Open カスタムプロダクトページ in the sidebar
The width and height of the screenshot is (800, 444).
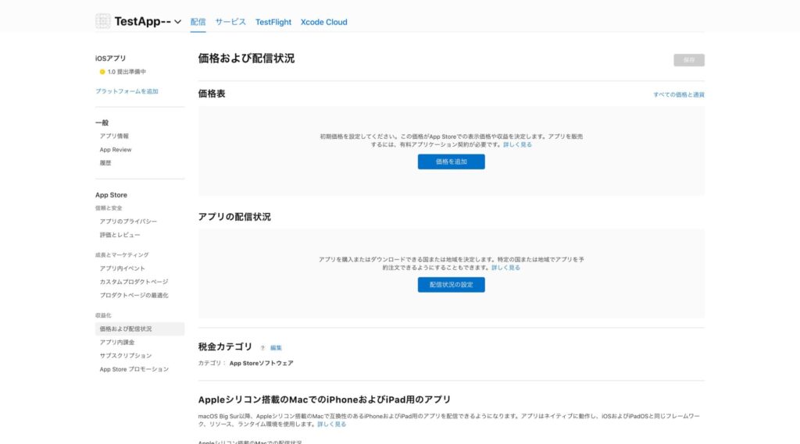point(134,282)
